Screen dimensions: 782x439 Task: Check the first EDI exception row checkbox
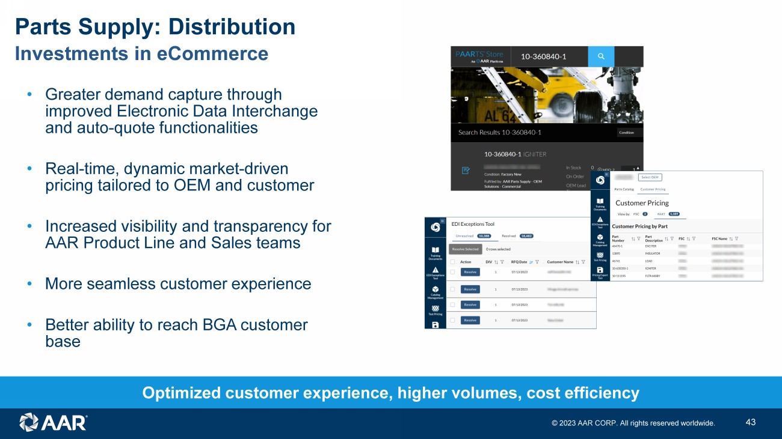point(452,272)
